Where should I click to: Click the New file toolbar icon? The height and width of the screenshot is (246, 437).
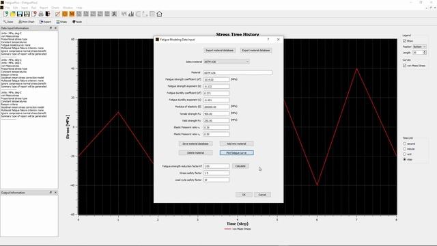point(5,14)
